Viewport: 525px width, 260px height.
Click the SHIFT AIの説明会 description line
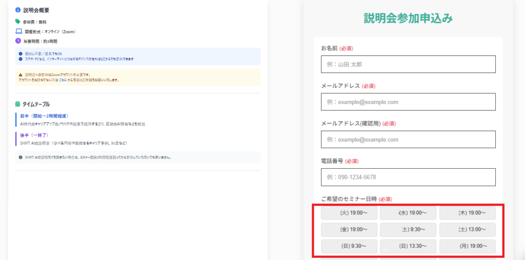pos(74,143)
